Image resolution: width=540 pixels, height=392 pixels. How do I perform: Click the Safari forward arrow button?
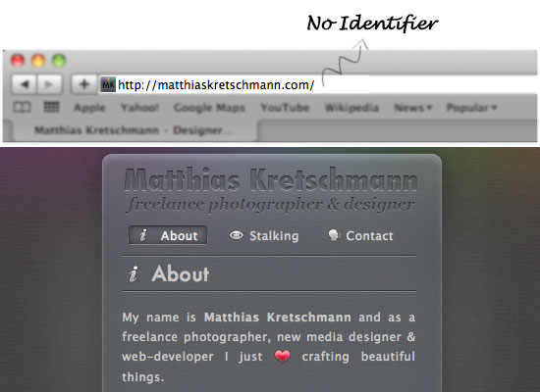click(x=49, y=84)
